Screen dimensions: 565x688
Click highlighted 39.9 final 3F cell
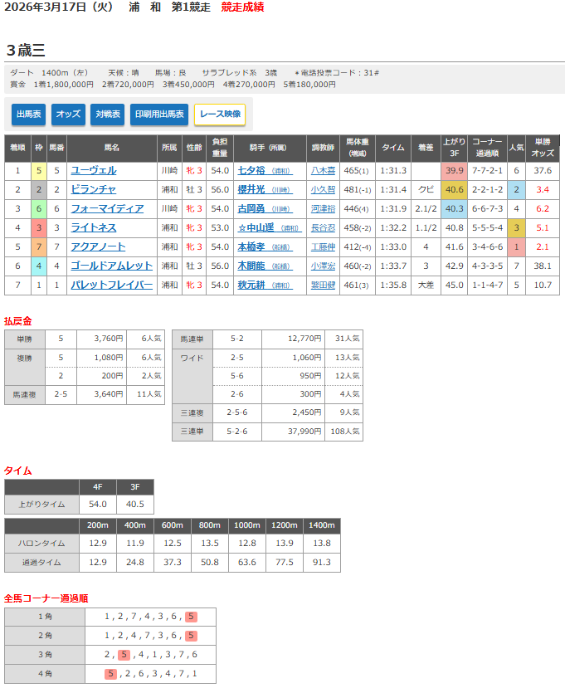tap(455, 171)
